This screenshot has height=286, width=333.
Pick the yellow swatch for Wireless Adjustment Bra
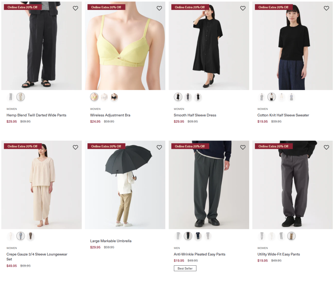tap(94, 97)
